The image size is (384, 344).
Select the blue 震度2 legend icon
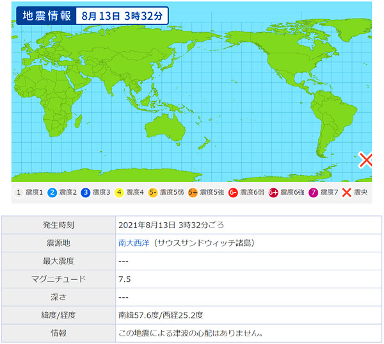coord(52,192)
